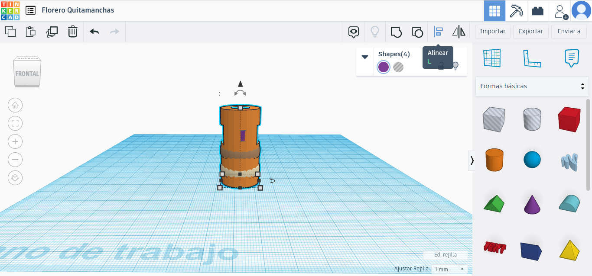Click the Align tool icon

(x=438, y=32)
